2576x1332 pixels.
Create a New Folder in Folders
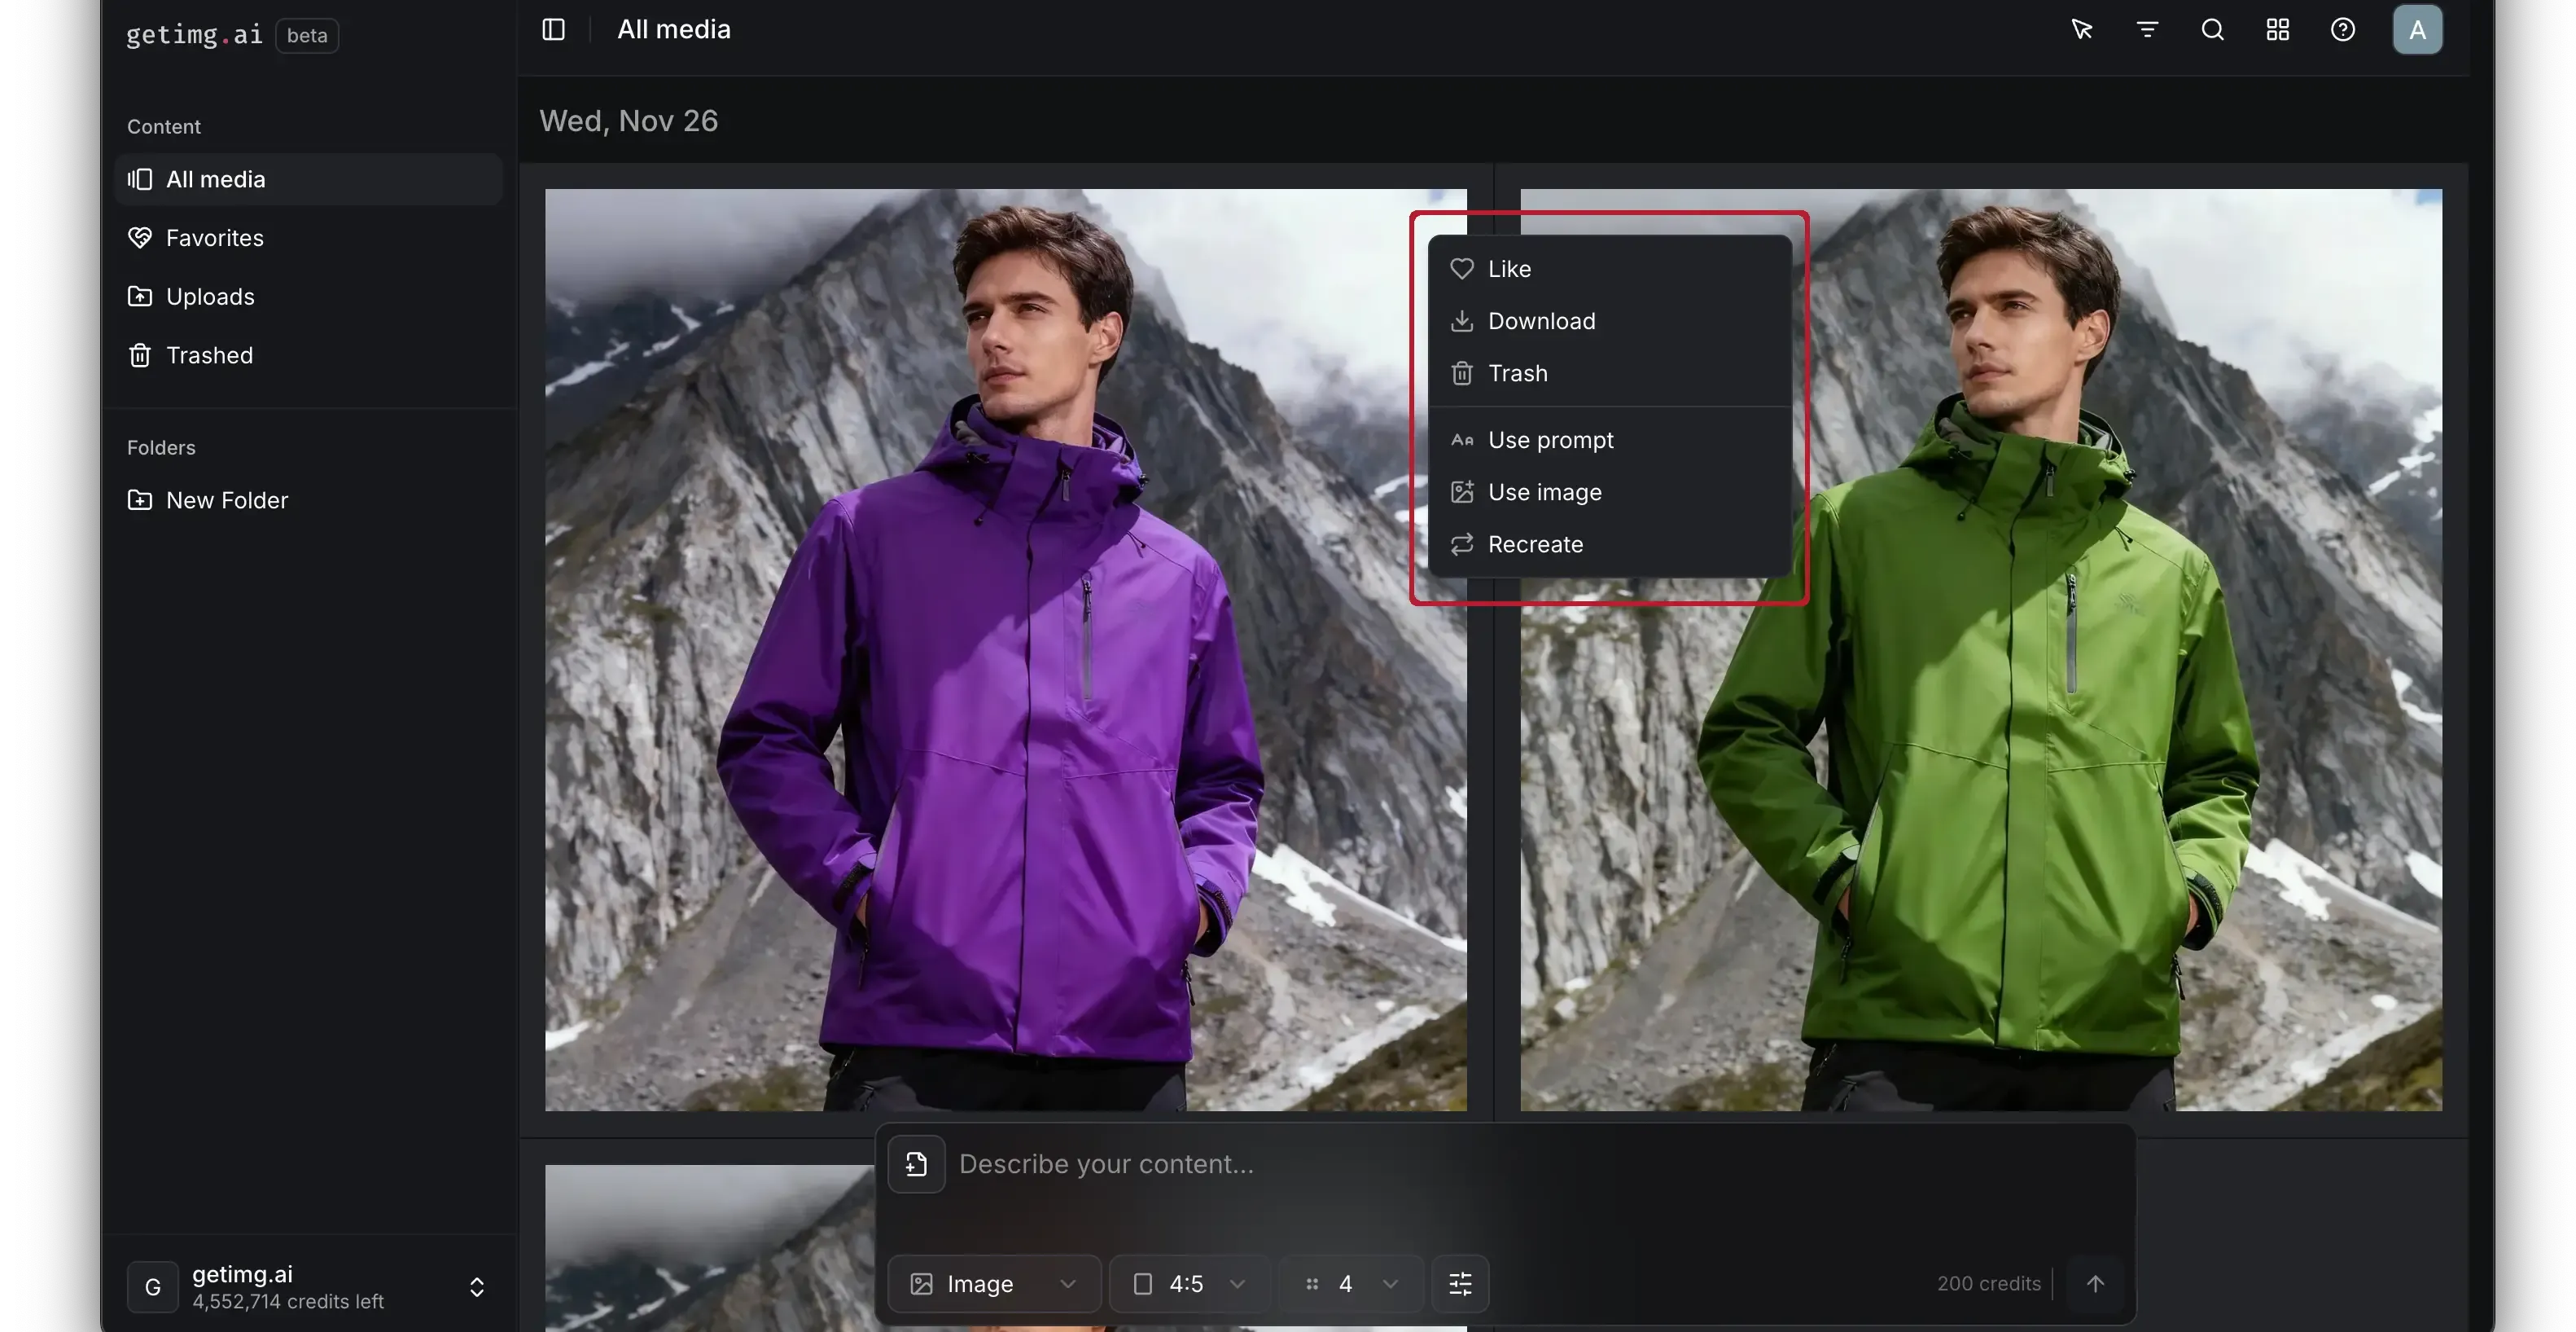click(x=226, y=500)
